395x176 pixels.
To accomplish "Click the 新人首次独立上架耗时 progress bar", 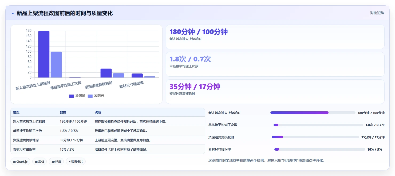I will click(x=313, y=113).
